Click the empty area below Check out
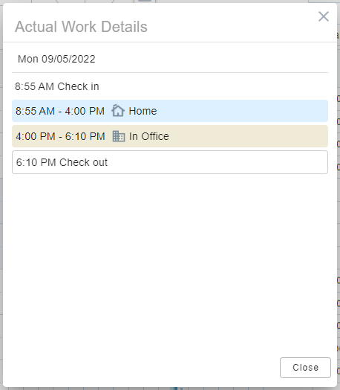 pyautogui.click(x=170, y=261)
